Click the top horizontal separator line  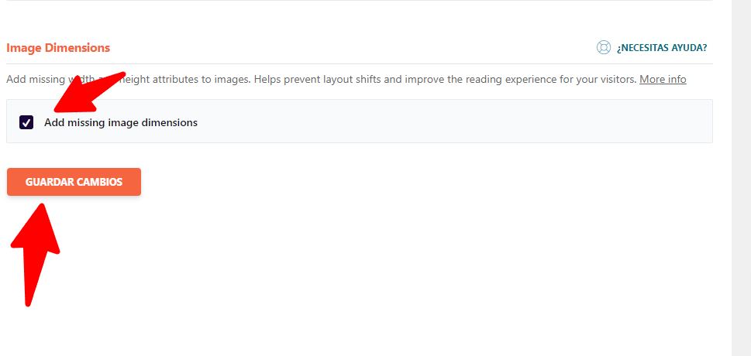[359, 1]
